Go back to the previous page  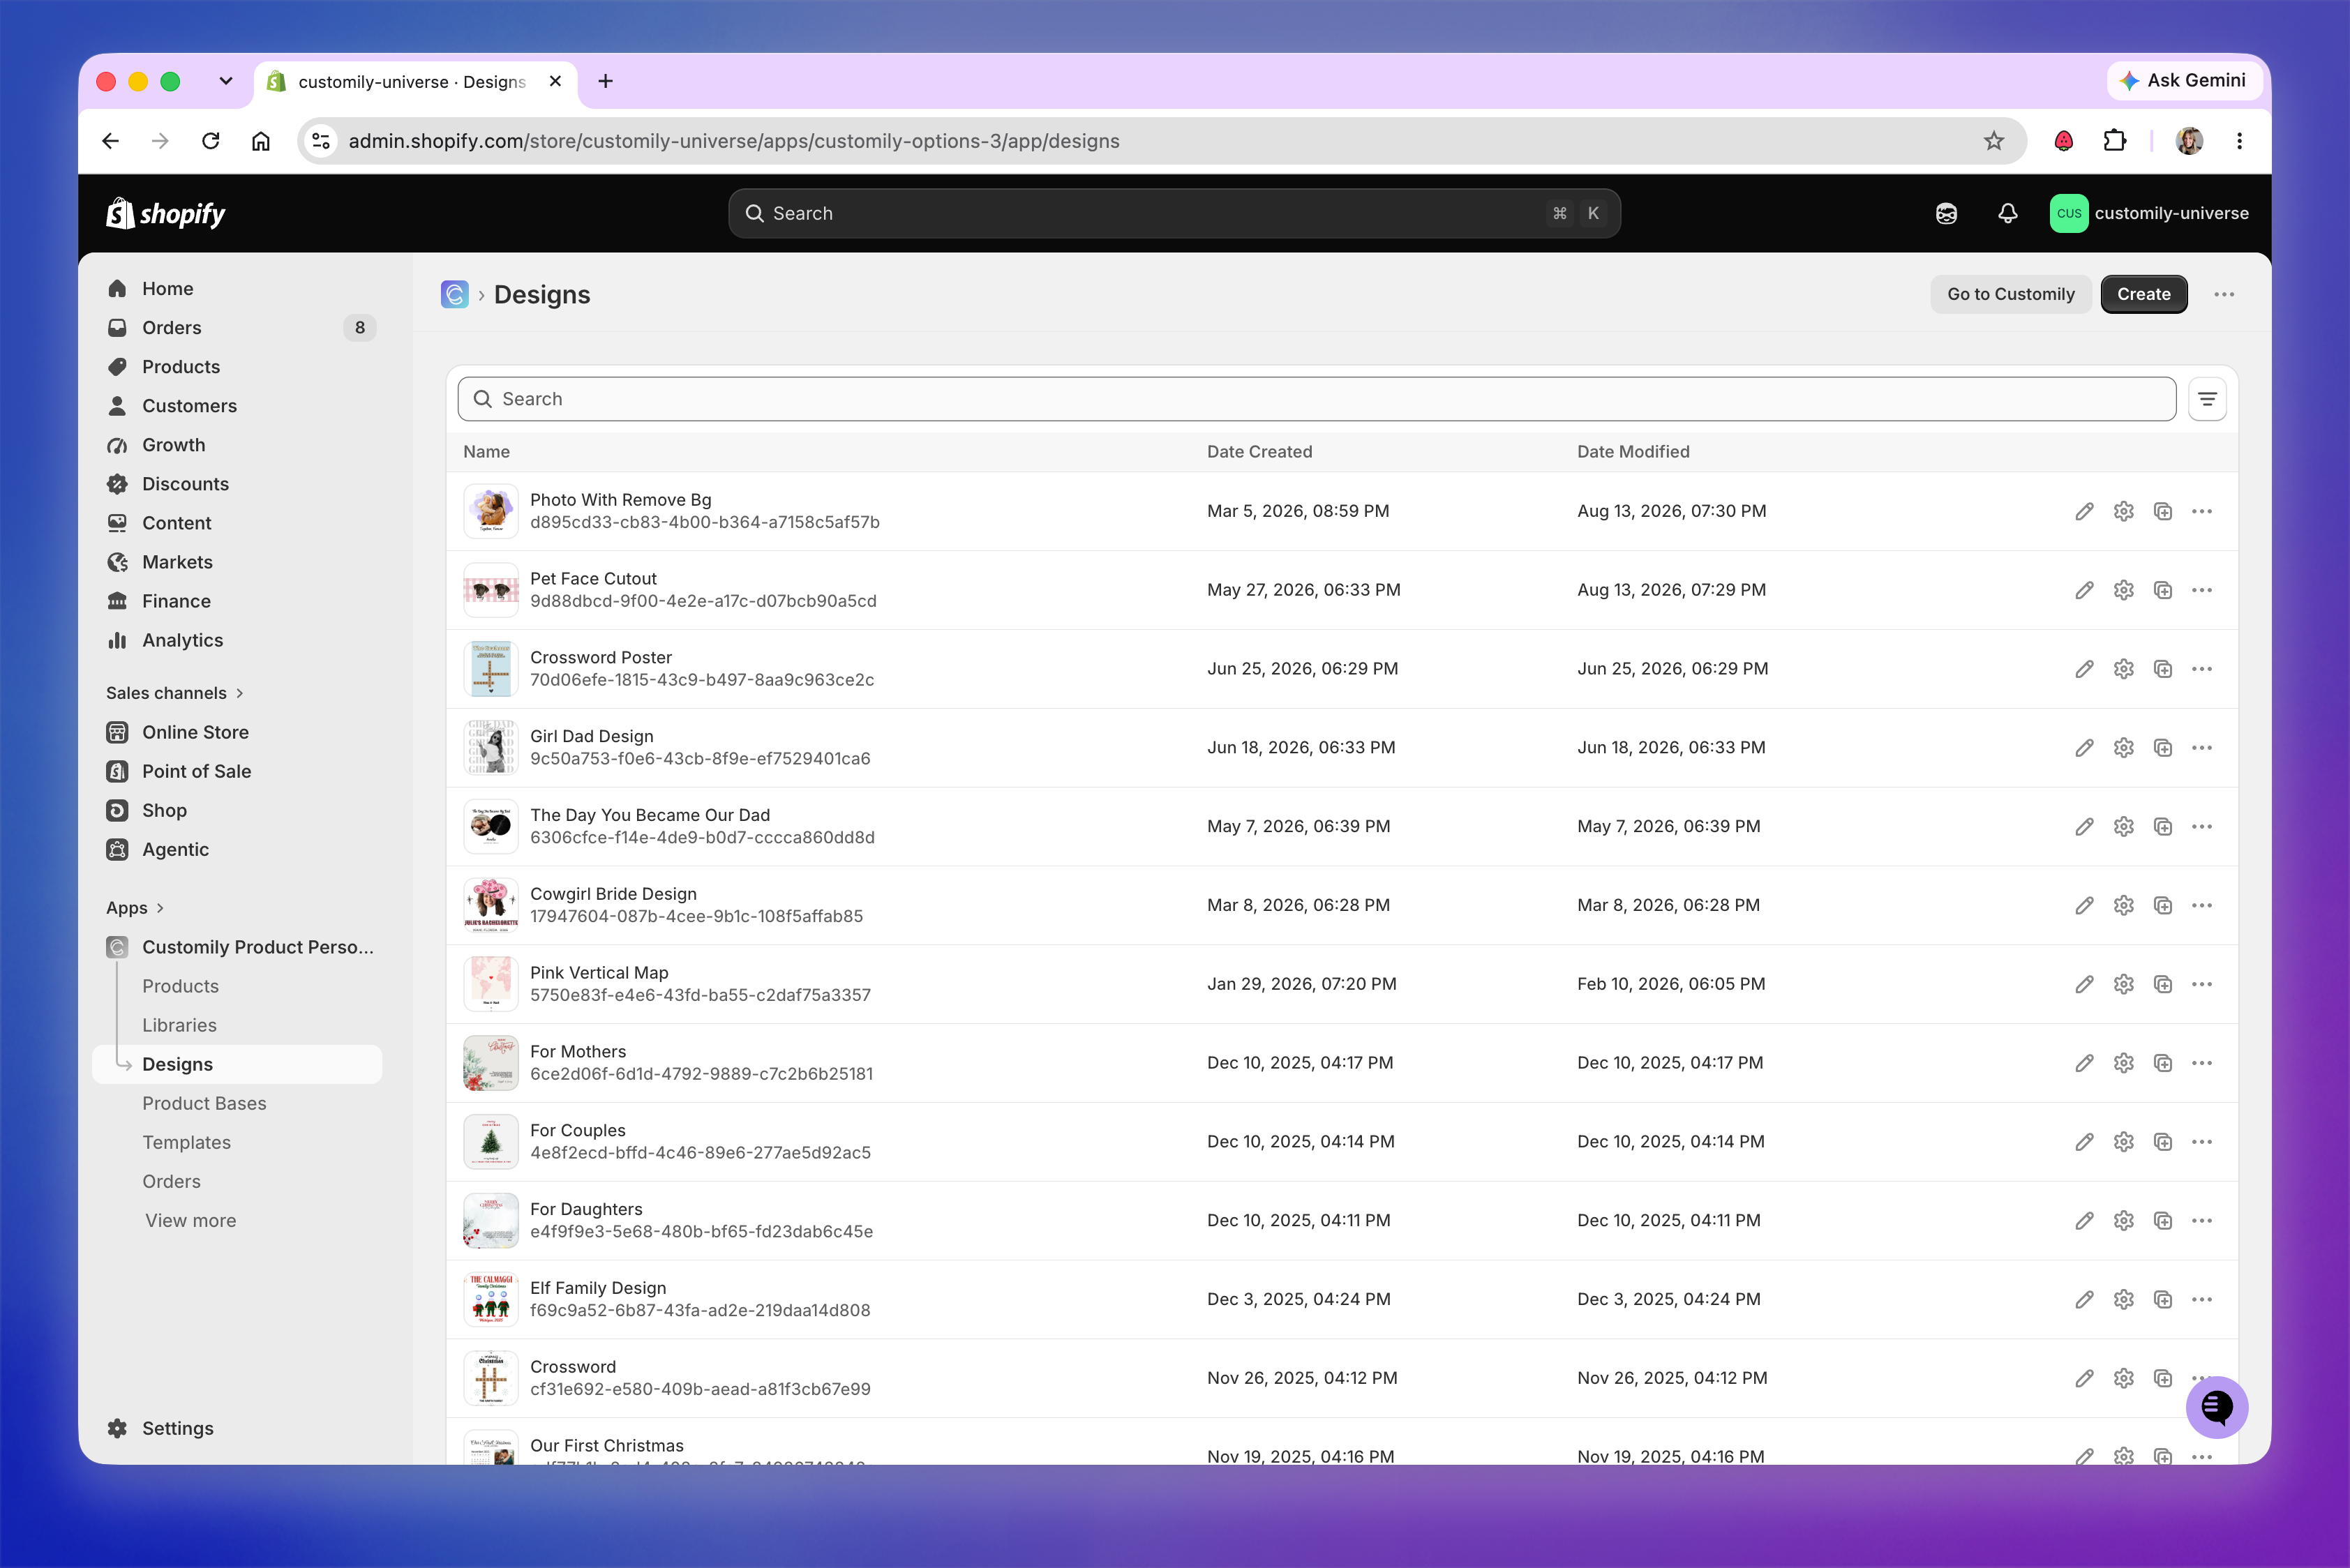coord(110,141)
